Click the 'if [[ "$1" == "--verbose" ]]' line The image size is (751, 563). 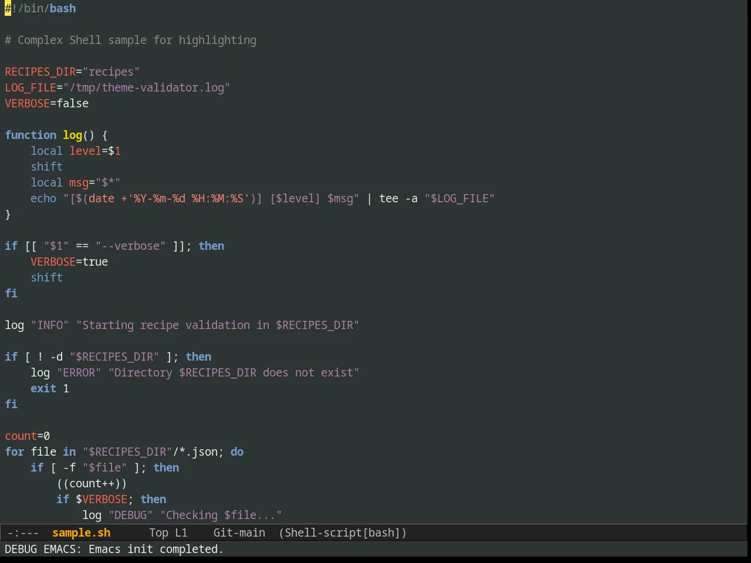coord(114,246)
